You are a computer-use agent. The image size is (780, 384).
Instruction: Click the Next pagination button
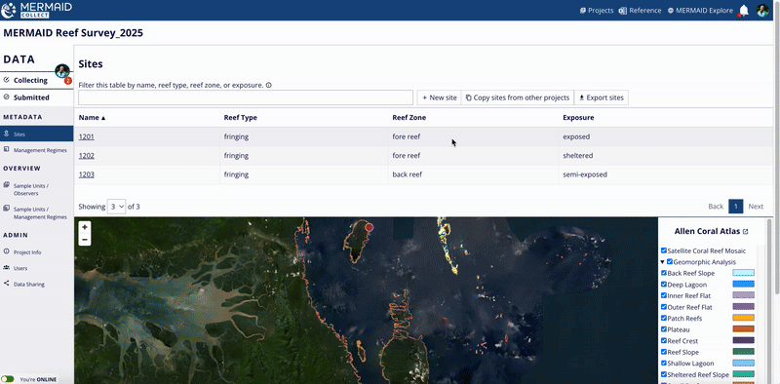tap(756, 207)
